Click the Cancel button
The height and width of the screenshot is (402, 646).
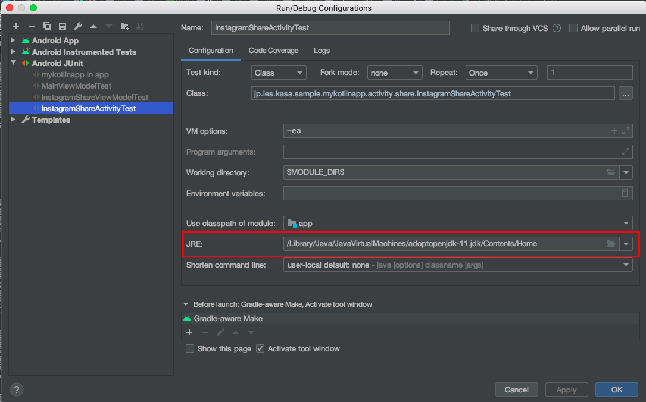coord(516,390)
